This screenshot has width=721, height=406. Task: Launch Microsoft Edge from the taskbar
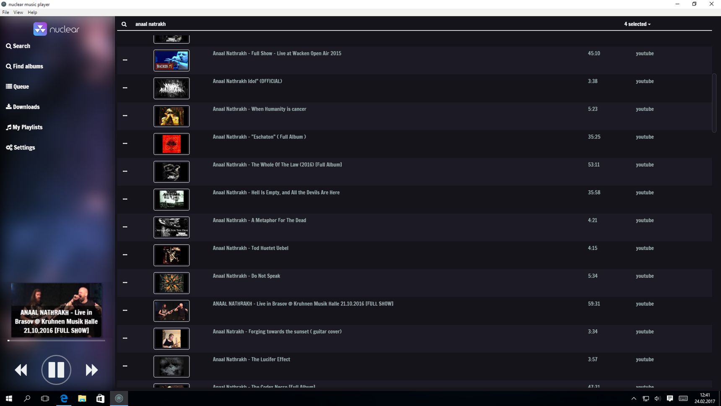point(64,398)
